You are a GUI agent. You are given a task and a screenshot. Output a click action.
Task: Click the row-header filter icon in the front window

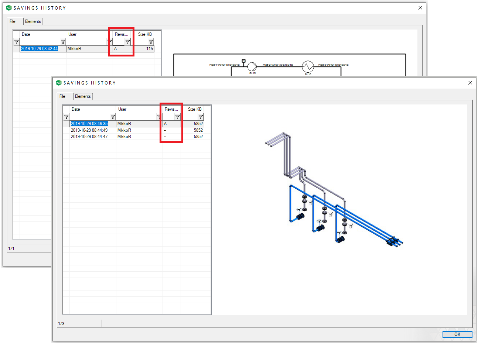(x=66, y=117)
